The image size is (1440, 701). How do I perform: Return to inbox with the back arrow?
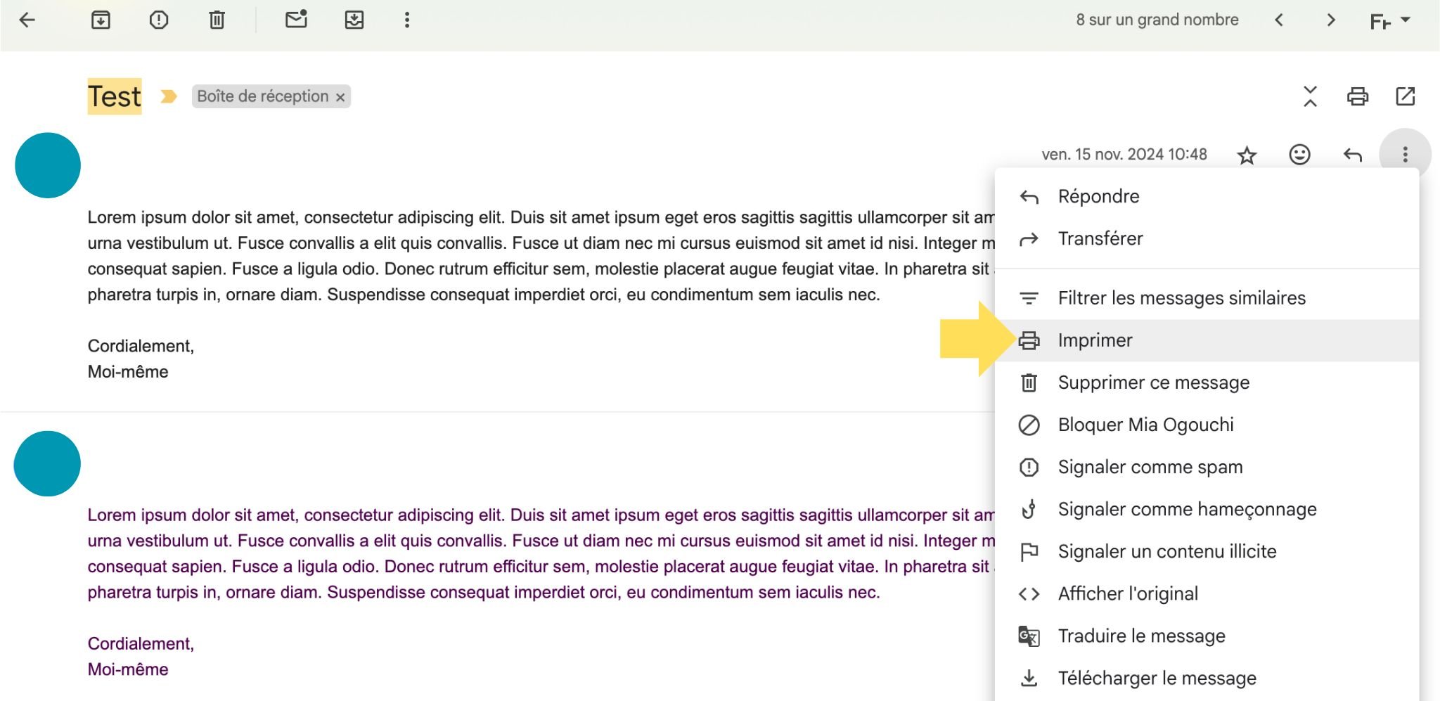click(27, 20)
